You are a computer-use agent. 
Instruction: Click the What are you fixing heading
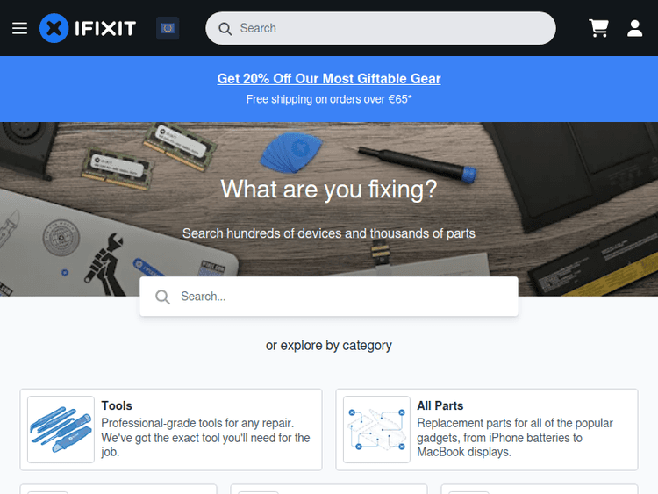click(x=329, y=189)
